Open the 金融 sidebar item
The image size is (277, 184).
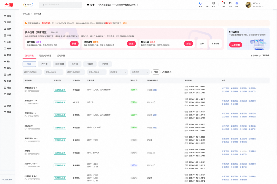[x=7, y=94]
